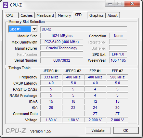Click the EPP 1.0 SPD Ext. value
Image resolution: width=143 pixels, height=138 pixels.
(118, 54)
